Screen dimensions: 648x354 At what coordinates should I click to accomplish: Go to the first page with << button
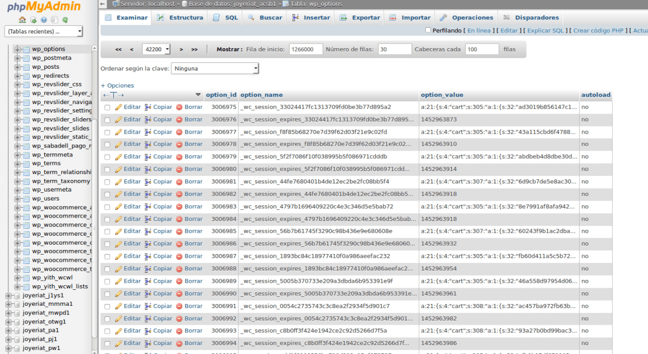(118, 49)
